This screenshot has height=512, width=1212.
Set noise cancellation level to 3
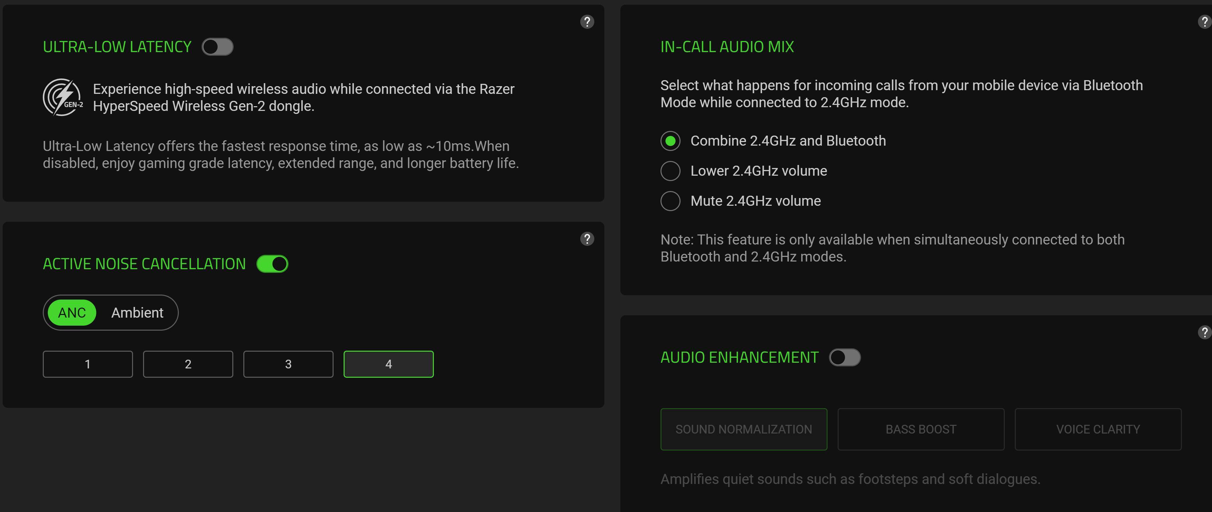coord(288,364)
